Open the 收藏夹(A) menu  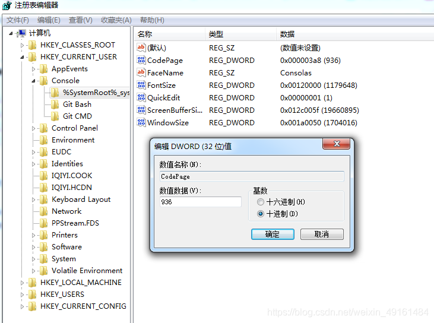pos(116,20)
